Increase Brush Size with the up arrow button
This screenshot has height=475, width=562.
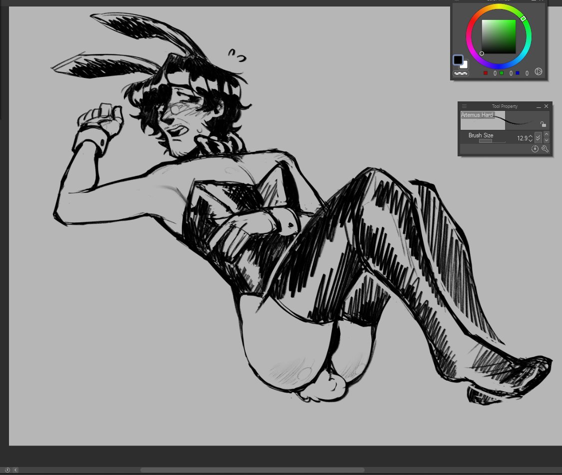coord(546,134)
